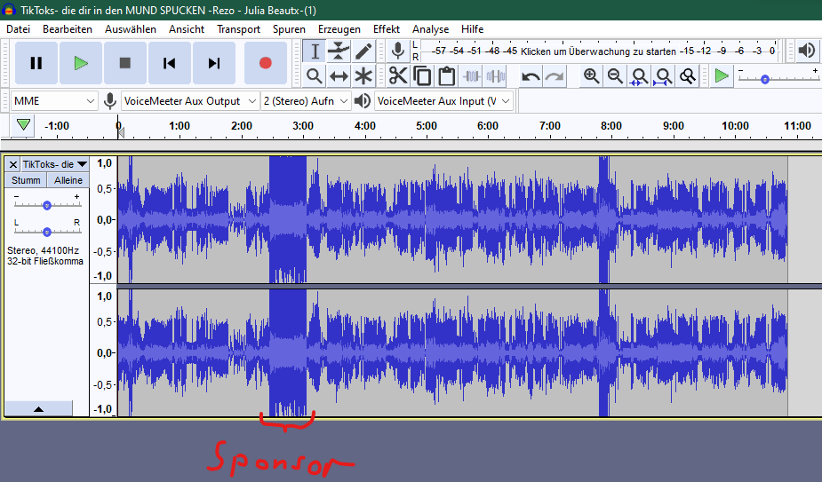Trim audio outside selection icon
Screen dimensions: 822x482
point(471,76)
